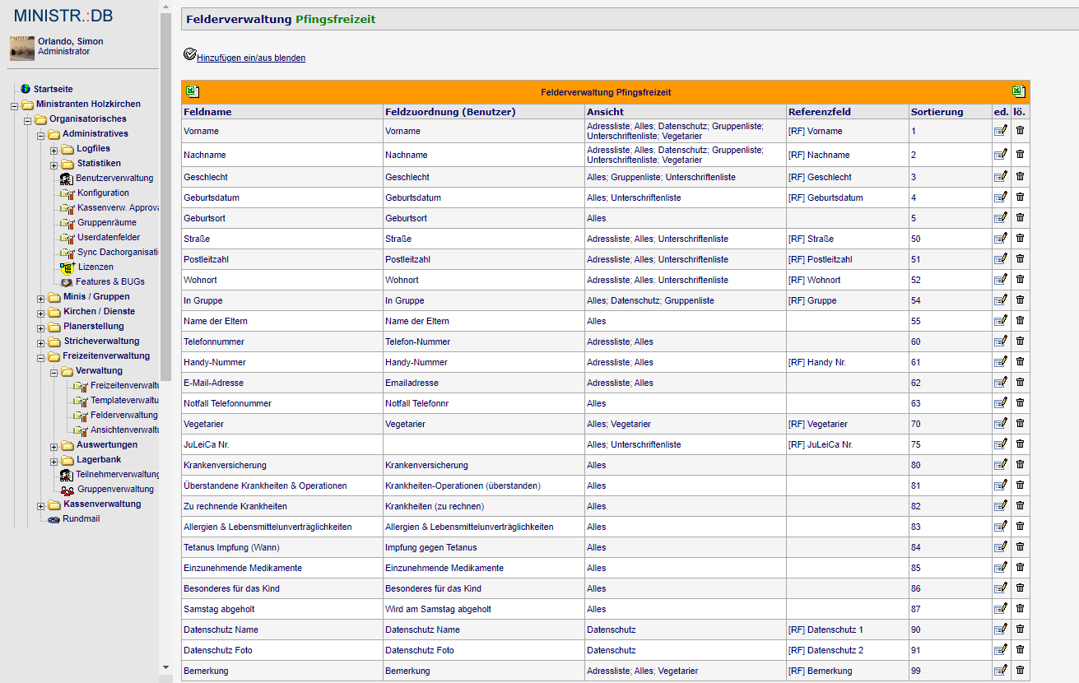This screenshot has width=1079, height=683.
Task: Delete the Datenschutz Foto row
Action: click(1021, 649)
